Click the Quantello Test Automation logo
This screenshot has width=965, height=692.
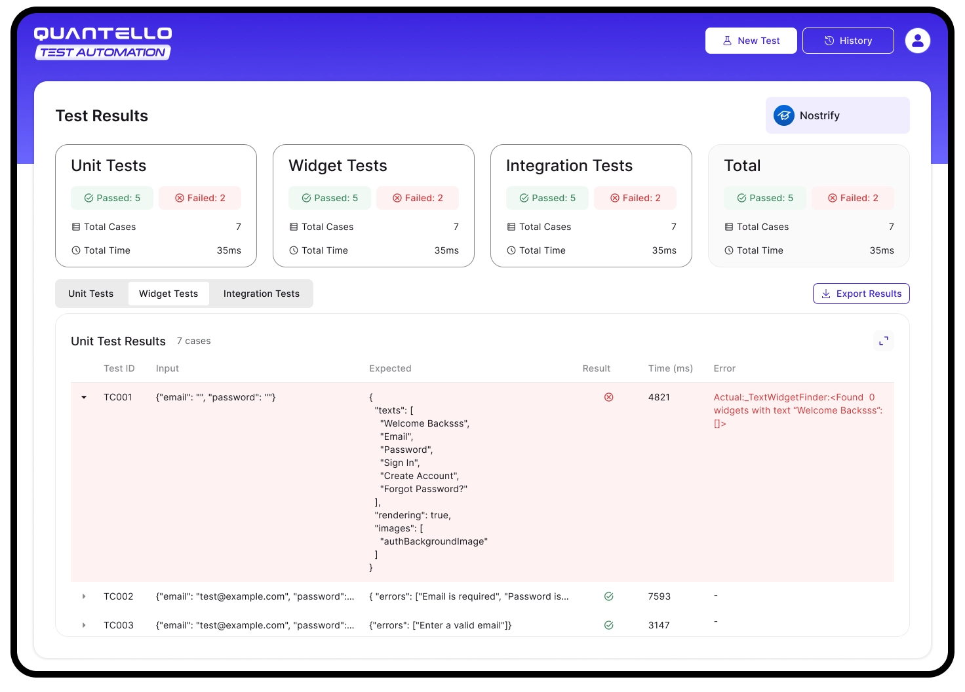point(103,43)
